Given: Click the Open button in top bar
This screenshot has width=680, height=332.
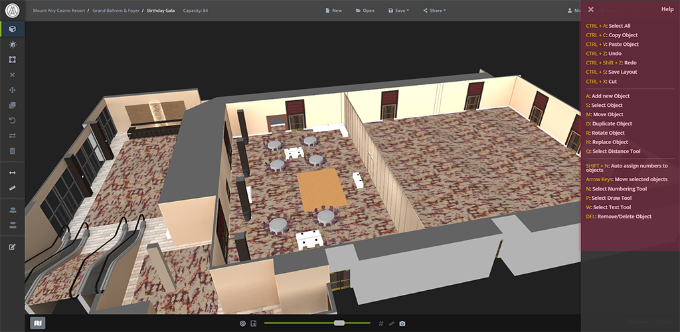Looking at the screenshot, I should (x=365, y=11).
